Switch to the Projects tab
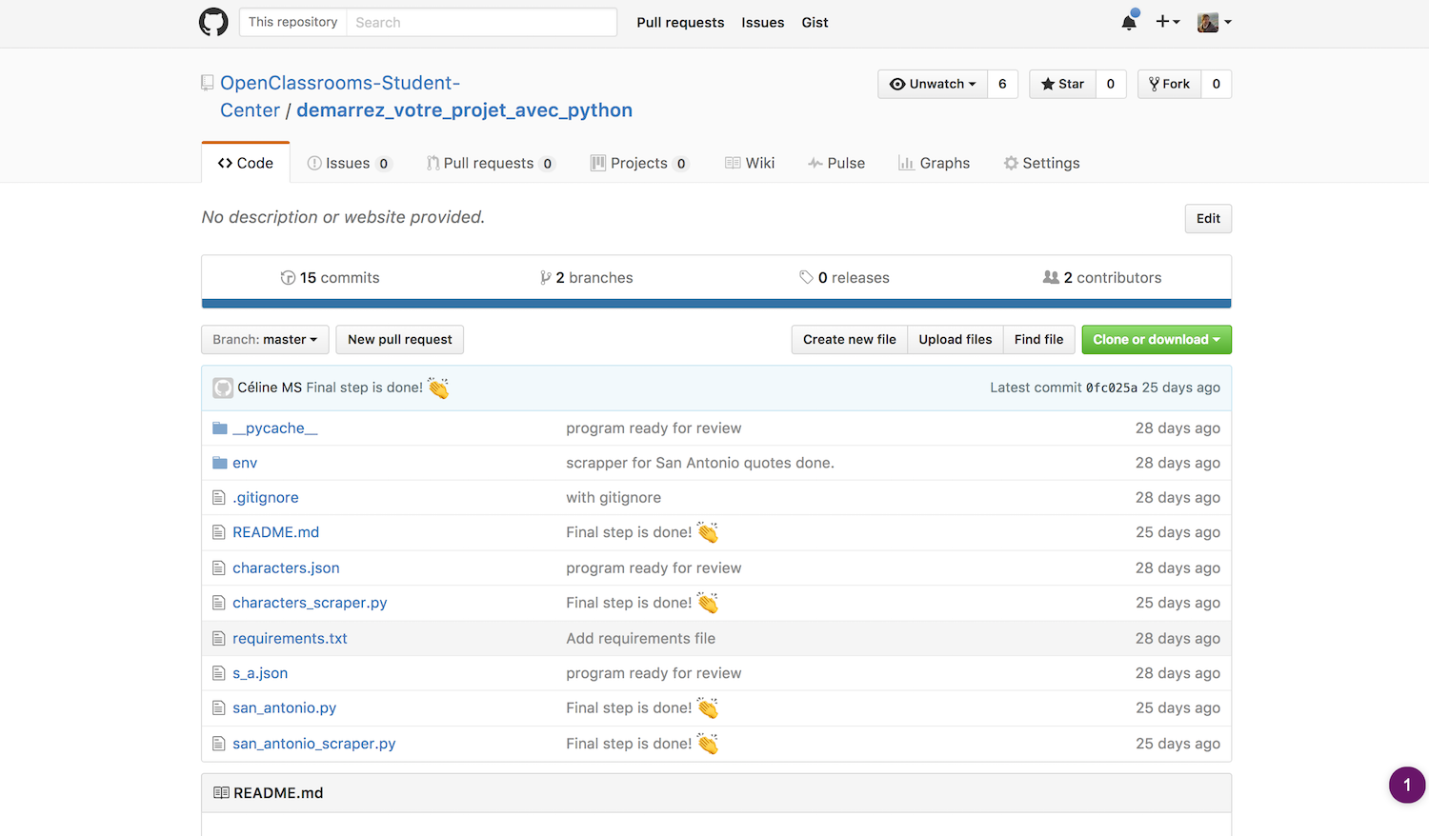The width and height of the screenshot is (1429, 836). pos(639,163)
